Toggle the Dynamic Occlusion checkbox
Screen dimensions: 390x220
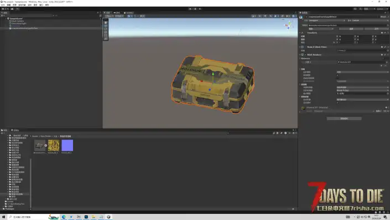(337, 103)
